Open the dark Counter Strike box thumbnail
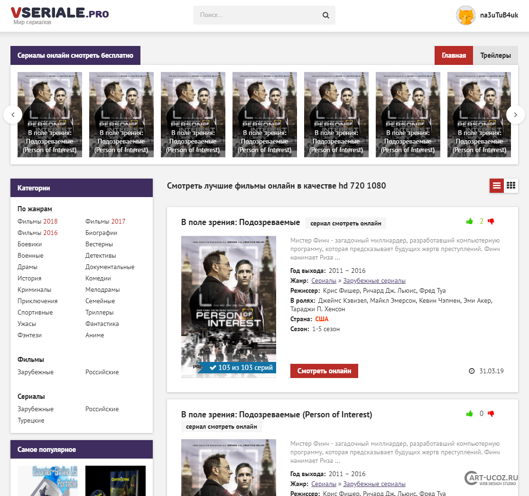This screenshot has height=496, width=529. click(115, 481)
